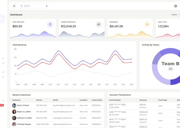The image size is (180, 128).
Task: Click the money icon on Market Revenue card
Action: click(x=98, y=24)
